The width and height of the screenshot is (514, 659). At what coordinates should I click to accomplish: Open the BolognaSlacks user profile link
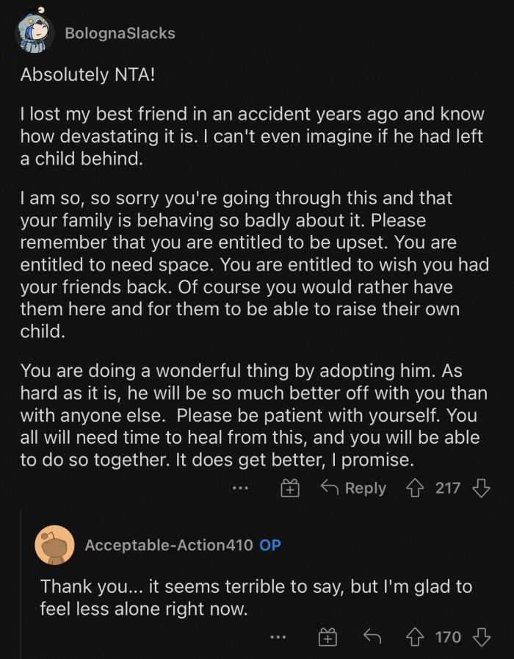click(x=120, y=33)
